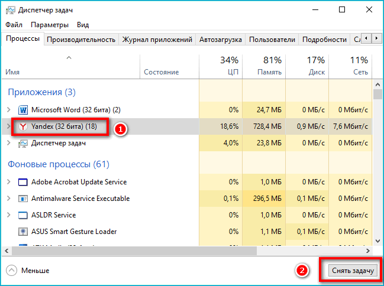Viewport: 384px width, 286px height.
Task: Sort processes by the Память column
Action: click(264, 66)
